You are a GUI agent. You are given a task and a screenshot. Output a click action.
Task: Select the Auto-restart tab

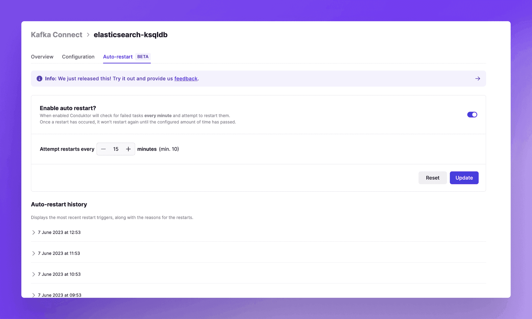(118, 57)
